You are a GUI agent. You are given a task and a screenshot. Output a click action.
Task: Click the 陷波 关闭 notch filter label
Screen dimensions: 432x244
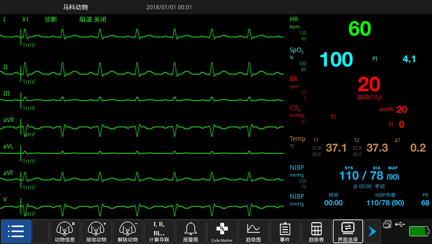93,20
